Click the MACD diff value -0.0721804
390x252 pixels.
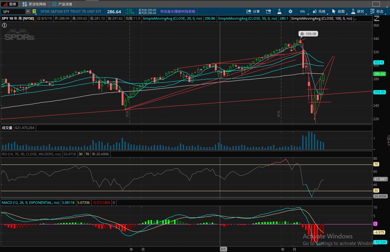tap(101, 202)
